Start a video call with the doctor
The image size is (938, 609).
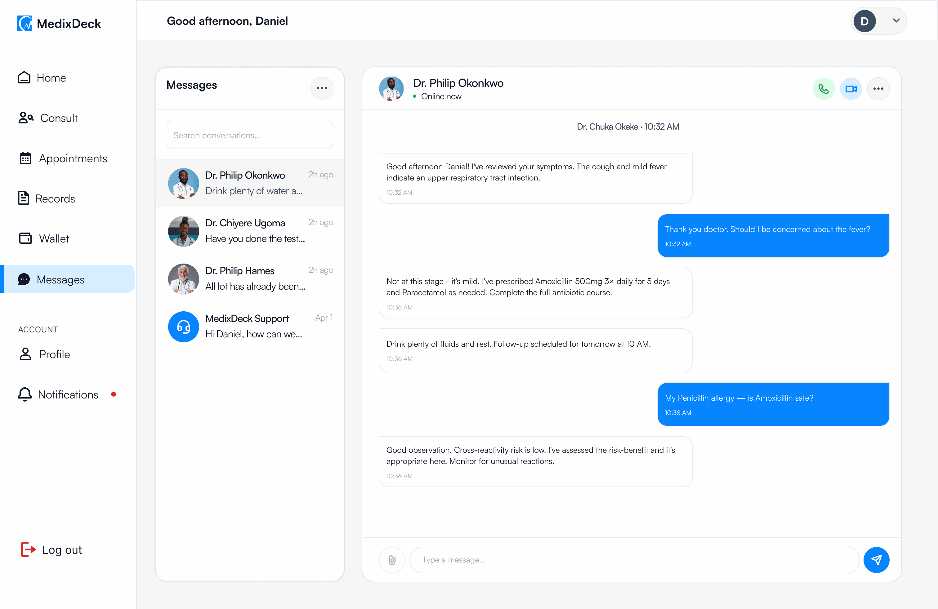[851, 89]
